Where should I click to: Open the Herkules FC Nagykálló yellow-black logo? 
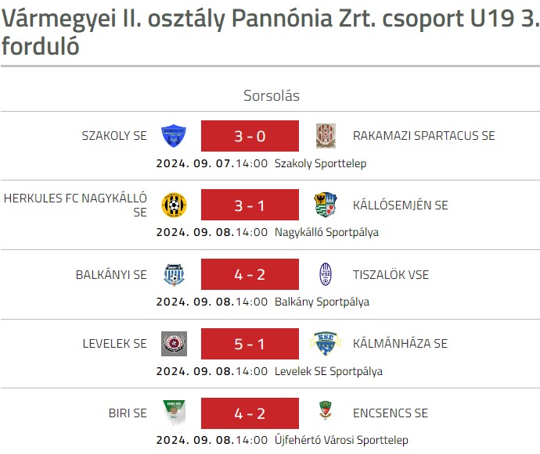(174, 205)
